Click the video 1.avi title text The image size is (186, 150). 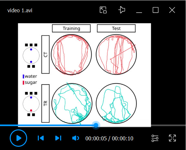[20, 10]
